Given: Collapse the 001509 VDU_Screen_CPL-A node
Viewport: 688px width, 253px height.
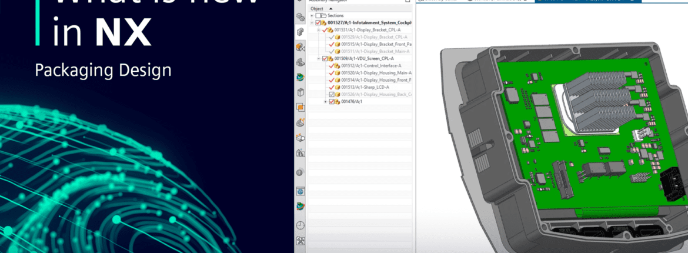Looking at the screenshot, I should point(319,58).
